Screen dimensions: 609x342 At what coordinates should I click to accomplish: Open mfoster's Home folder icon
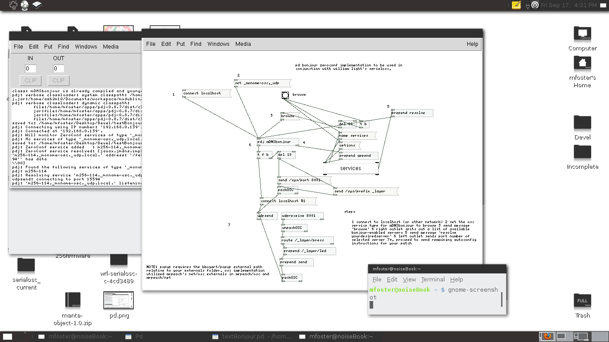[x=582, y=63]
